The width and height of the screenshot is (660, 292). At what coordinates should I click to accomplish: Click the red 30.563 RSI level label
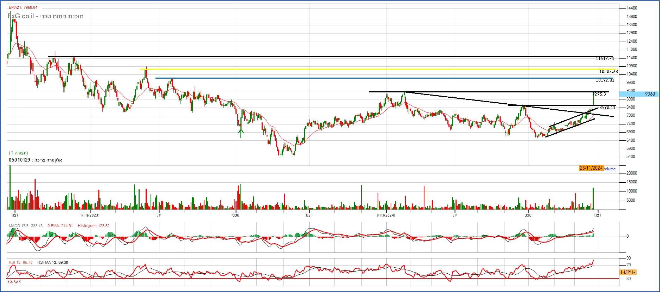coord(14,282)
